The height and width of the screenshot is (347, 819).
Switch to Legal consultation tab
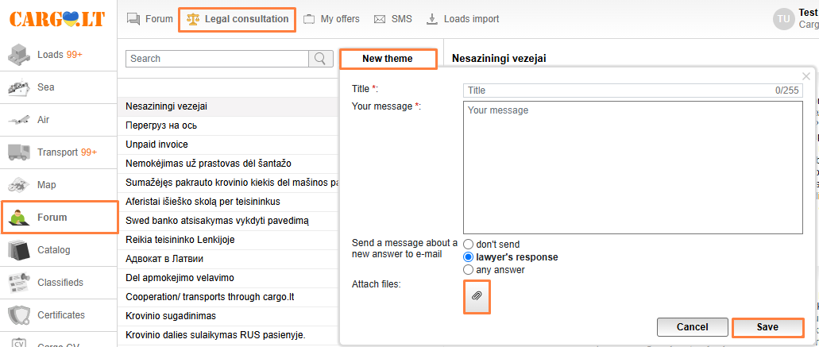click(238, 19)
